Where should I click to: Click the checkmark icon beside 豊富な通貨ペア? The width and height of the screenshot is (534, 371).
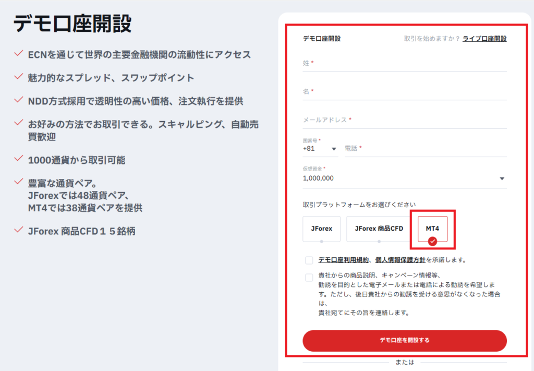click(x=19, y=182)
